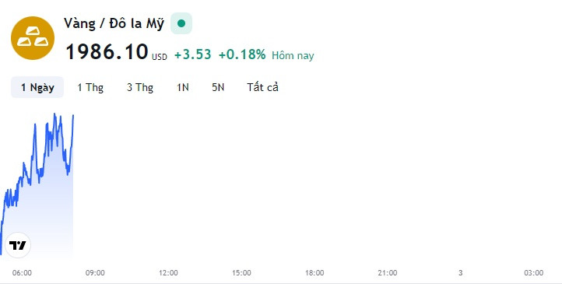Click the 09:00 time axis marker

point(95,273)
